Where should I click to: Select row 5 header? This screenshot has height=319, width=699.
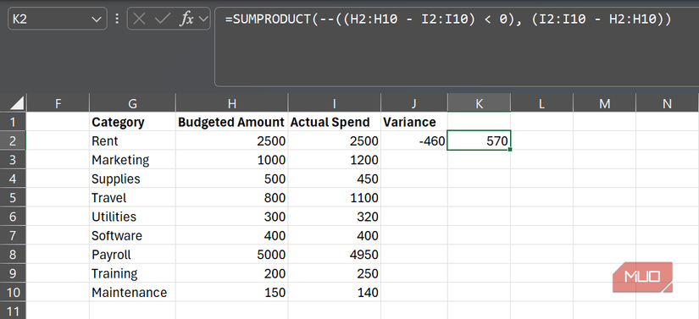[13, 197]
